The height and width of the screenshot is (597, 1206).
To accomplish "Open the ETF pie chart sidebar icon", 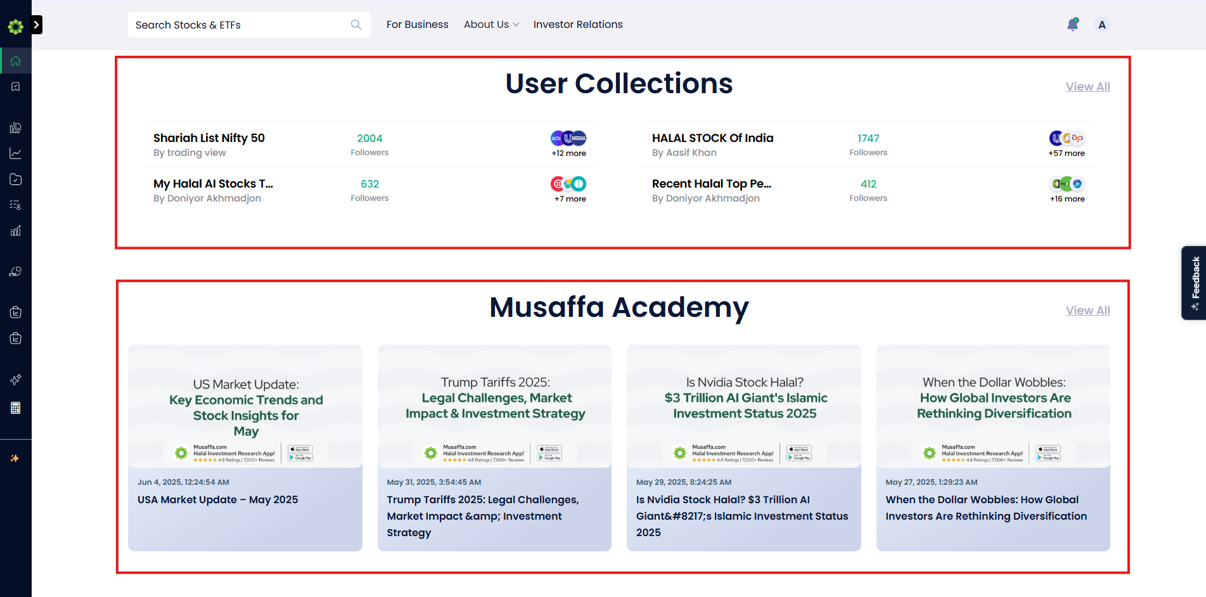I will [16, 272].
